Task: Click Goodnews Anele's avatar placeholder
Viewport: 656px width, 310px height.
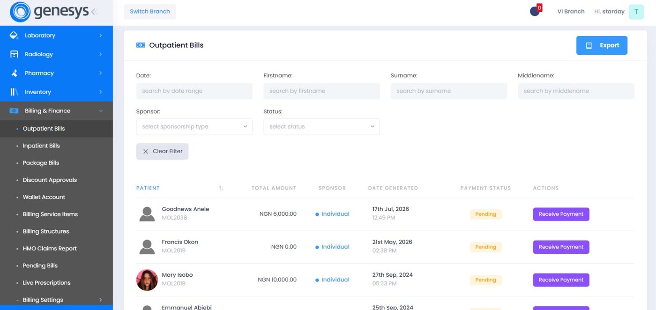Action: coord(147,214)
